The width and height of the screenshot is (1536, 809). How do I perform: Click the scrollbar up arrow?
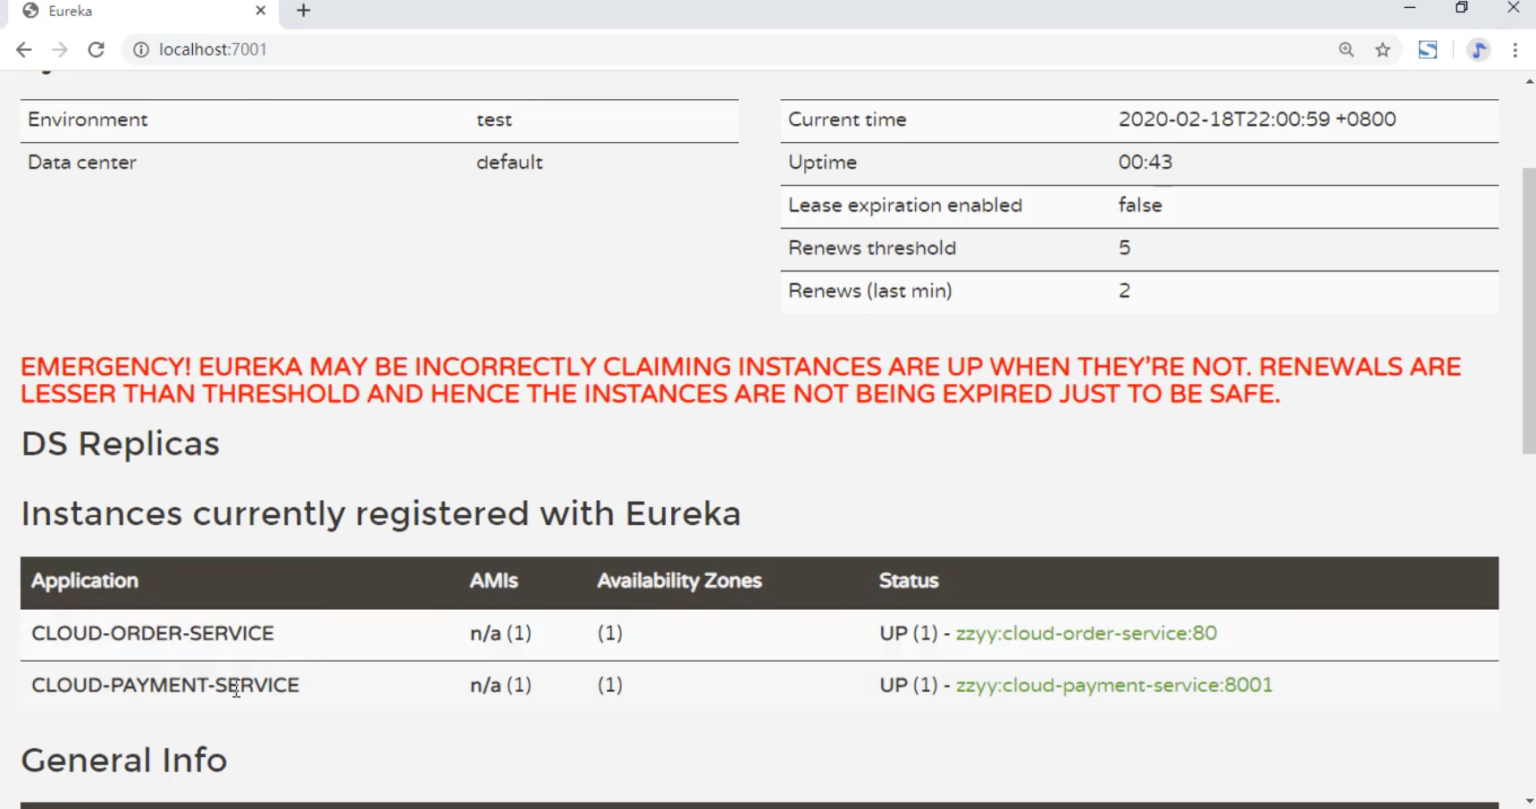tap(1529, 81)
